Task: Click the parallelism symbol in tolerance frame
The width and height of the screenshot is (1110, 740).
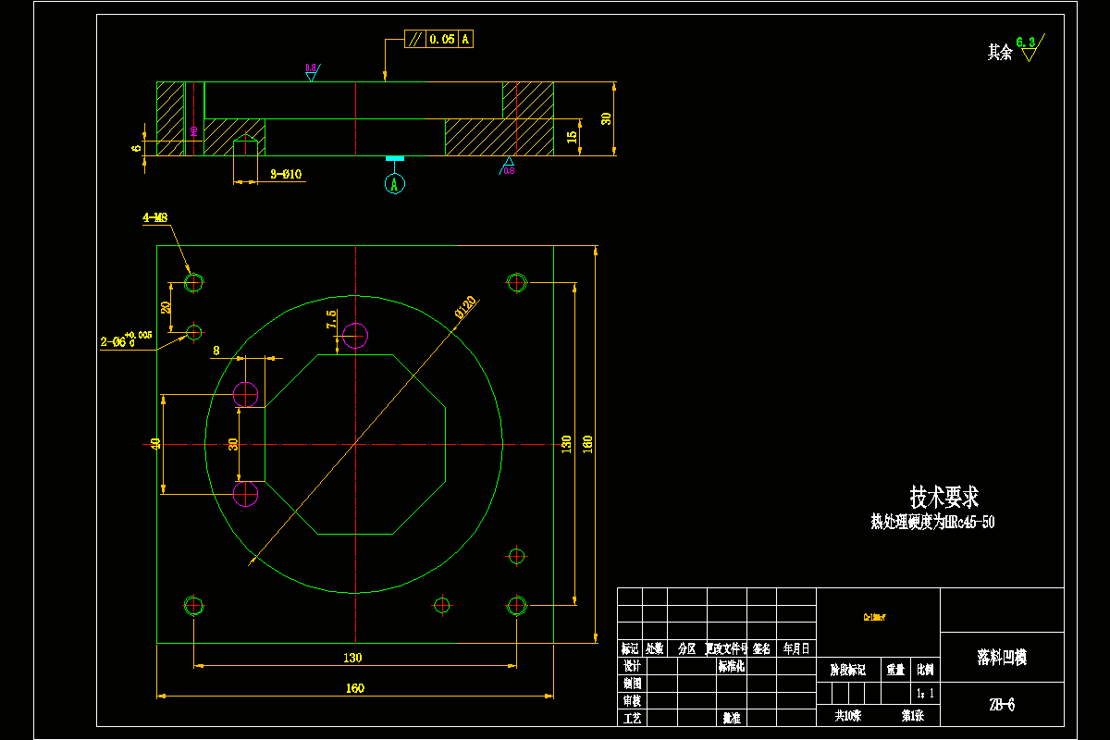Action: (415, 39)
